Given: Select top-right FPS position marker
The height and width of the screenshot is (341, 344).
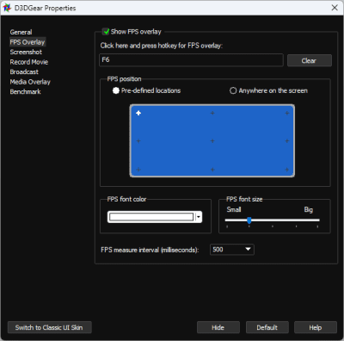Looking at the screenshot, I should point(287,113).
